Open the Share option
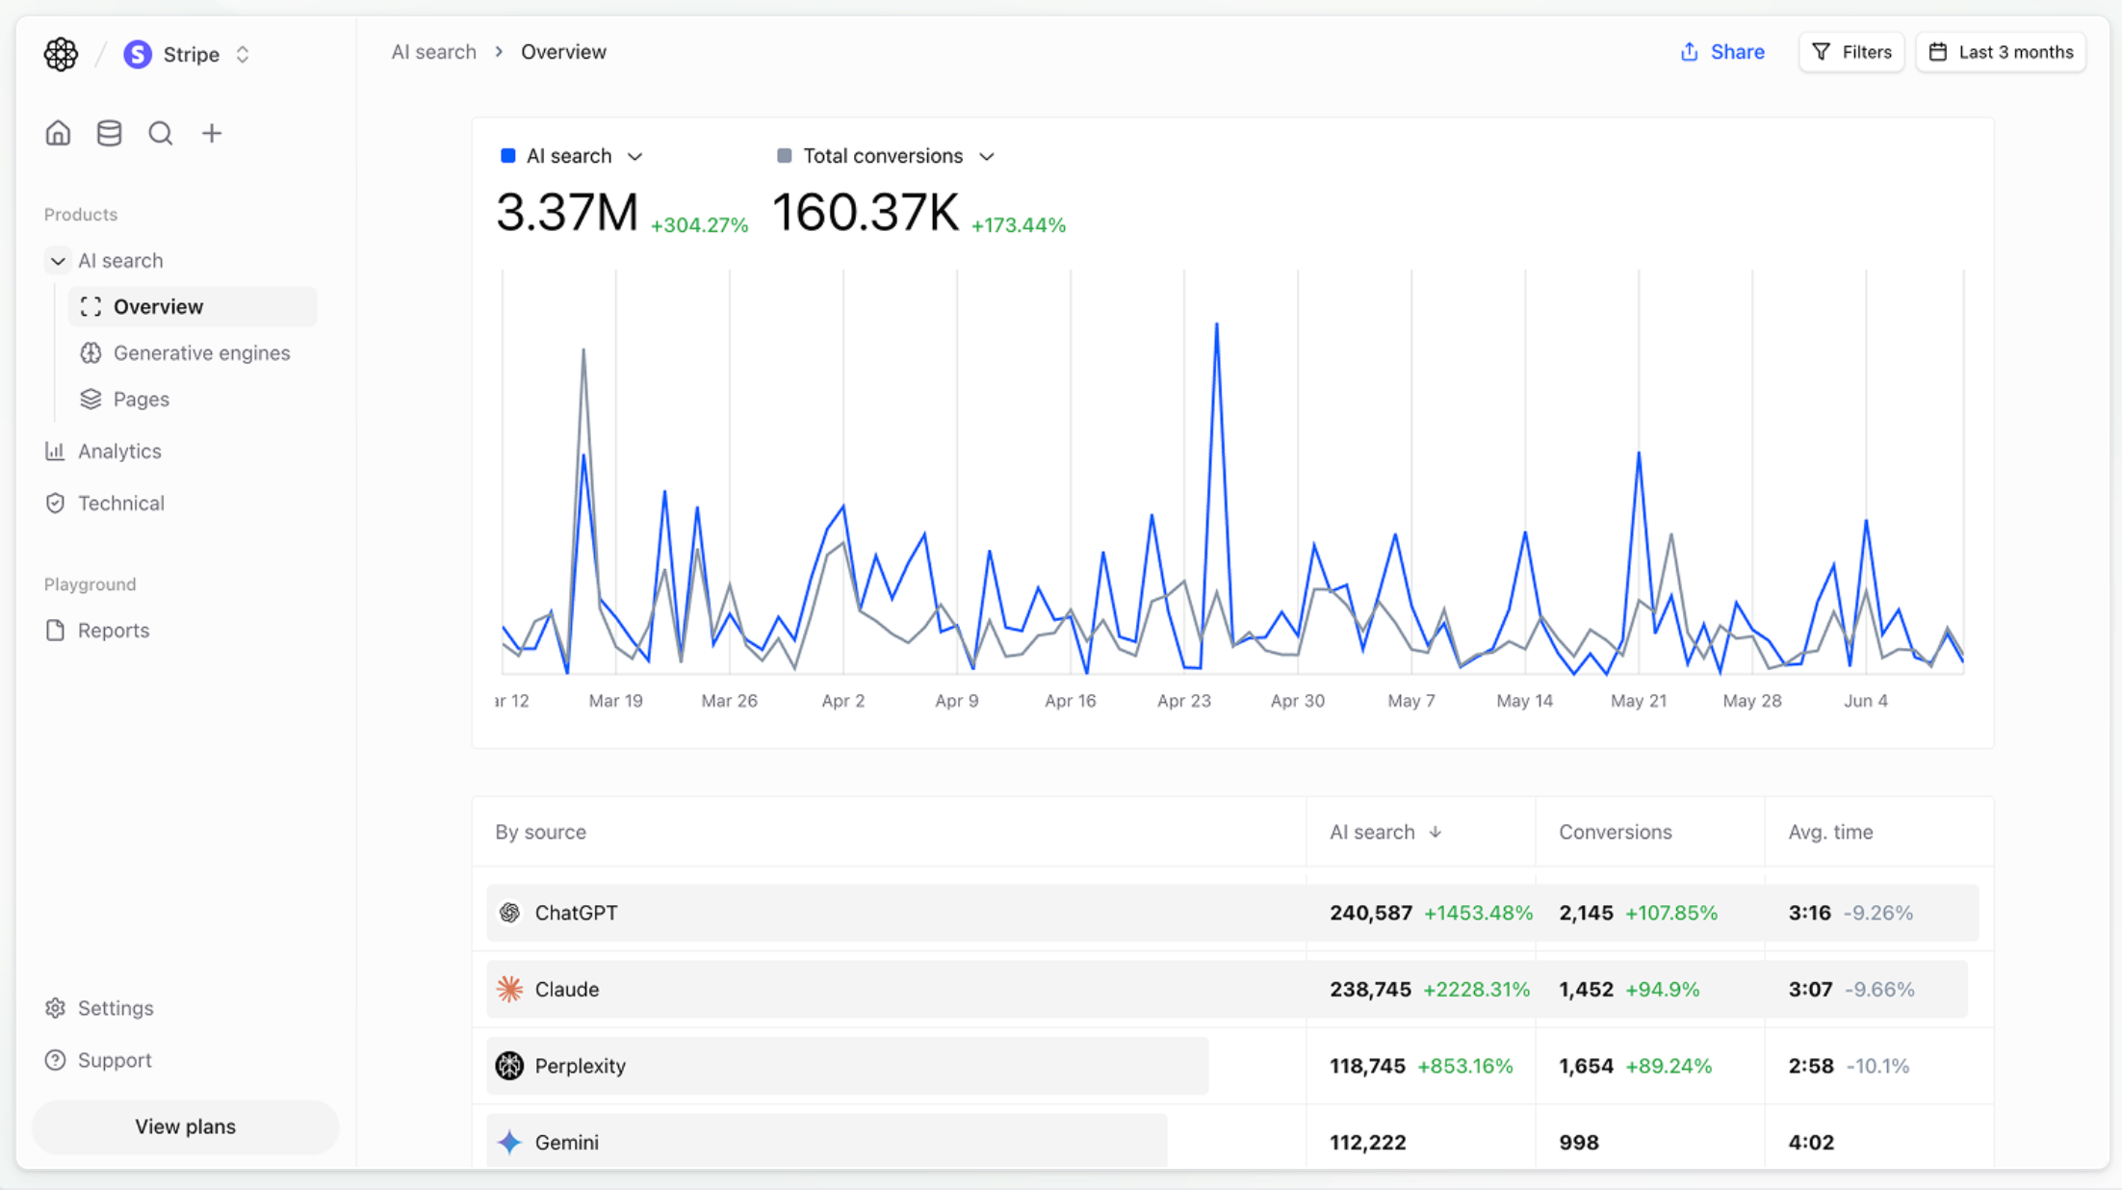Viewport: 2122px width, 1190px height. pyautogui.click(x=1722, y=51)
